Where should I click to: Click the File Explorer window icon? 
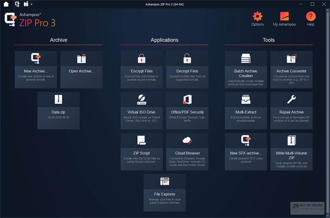tap(165, 181)
